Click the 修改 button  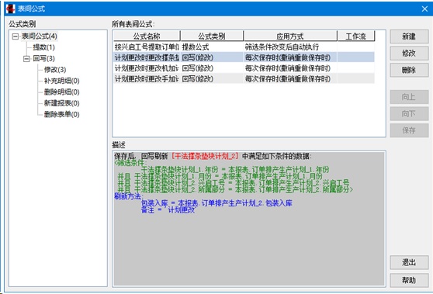pos(409,54)
